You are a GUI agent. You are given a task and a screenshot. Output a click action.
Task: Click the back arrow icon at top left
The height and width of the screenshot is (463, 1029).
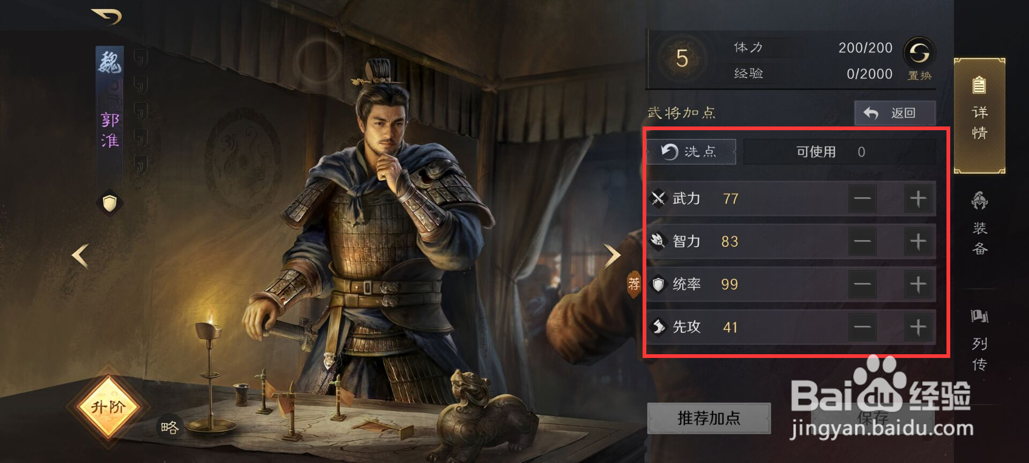(107, 17)
